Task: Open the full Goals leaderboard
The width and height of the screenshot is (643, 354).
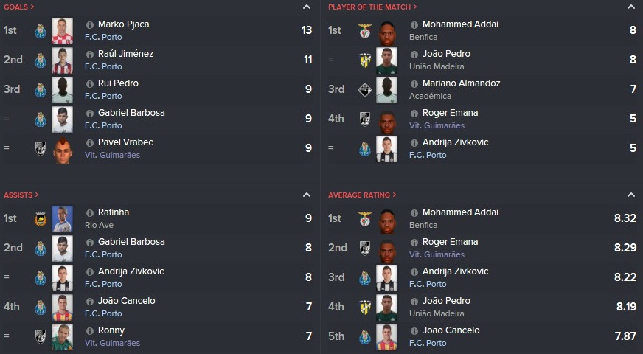Action: [19, 7]
